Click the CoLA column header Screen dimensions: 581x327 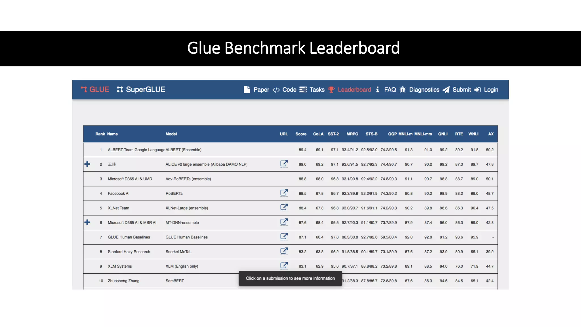click(318, 134)
